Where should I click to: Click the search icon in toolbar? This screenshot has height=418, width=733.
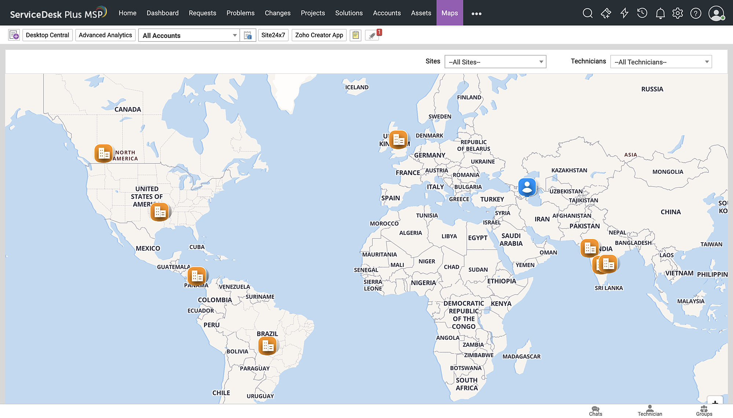(x=587, y=12)
